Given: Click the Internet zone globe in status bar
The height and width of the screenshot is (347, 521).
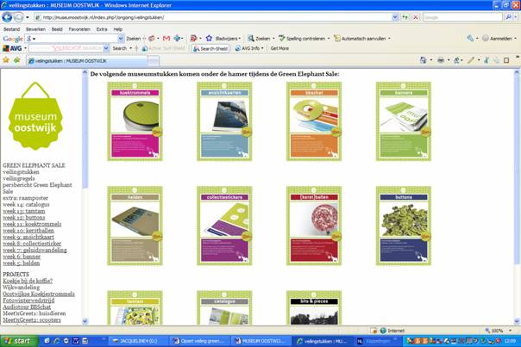Looking at the screenshot, I should [x=383, y=331].
